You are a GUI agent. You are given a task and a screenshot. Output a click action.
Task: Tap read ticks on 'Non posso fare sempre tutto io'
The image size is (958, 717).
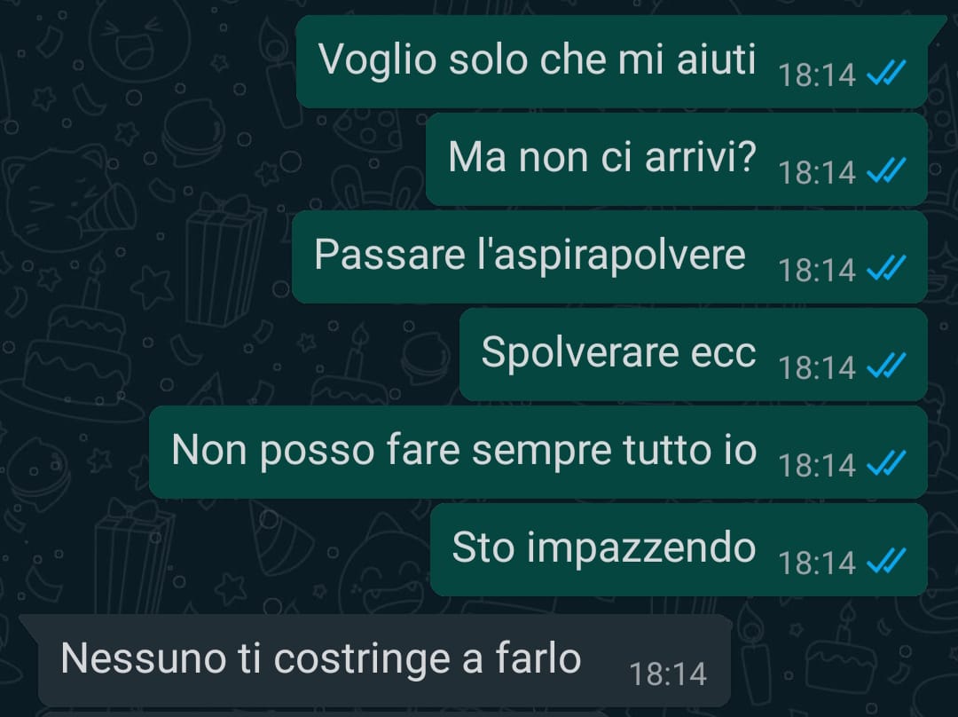tap(886, 463)
